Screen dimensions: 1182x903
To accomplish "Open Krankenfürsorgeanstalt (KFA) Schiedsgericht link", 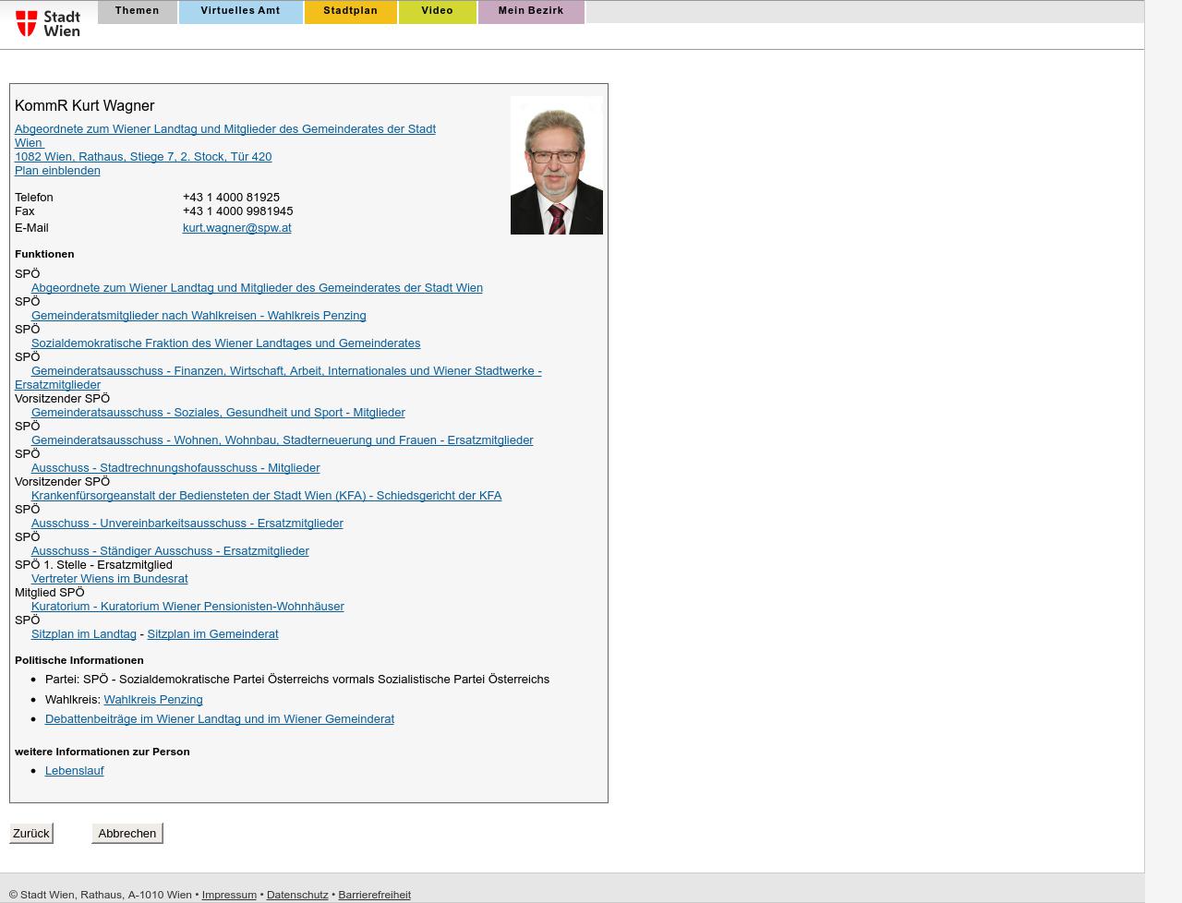I will 266,496.
